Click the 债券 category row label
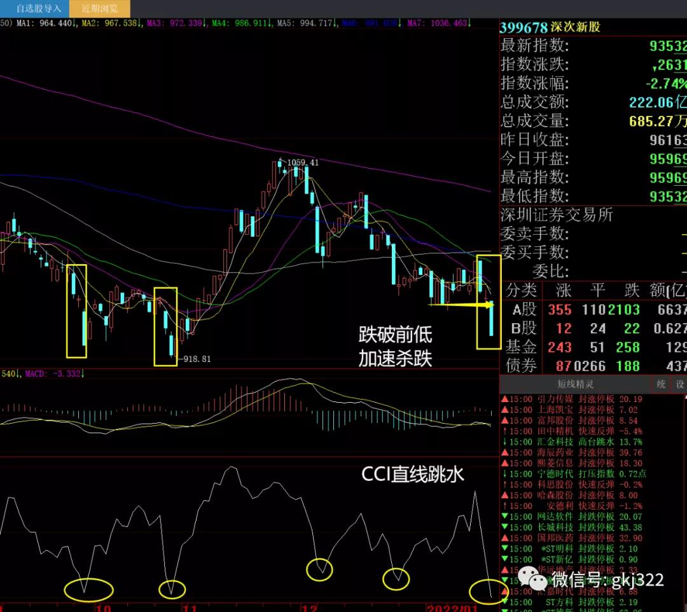Image resolution: width=687 pixels, height=612 pixels. (521, 365)
